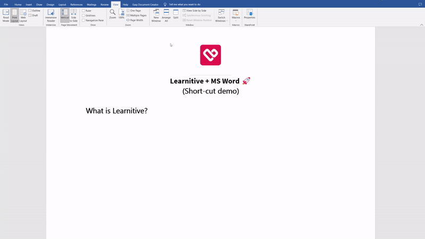The width and height of the screenshot is (425, 239).
Task: Choose Multiple Pages zoom
Action: pyautogui.click(x=137, y=15)
